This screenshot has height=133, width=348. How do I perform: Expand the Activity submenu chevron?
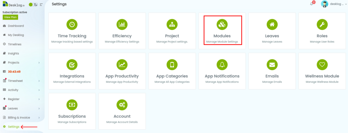pos(39,90)
